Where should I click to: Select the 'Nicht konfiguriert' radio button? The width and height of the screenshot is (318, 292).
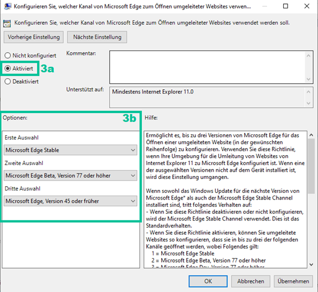[x=8, y=55]
